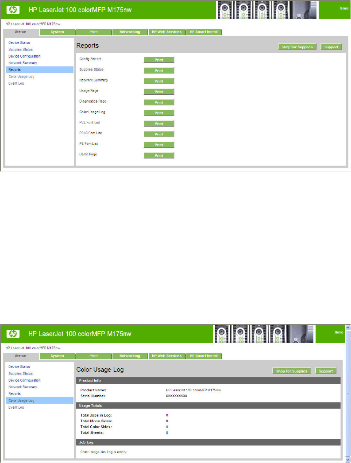Open Home link in Color Usage Log header
This screenshot has width=351, height=463.
click(x=339, y=332)
